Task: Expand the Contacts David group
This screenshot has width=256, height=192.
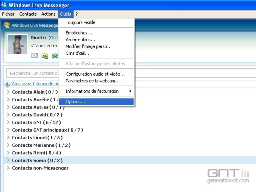Action: pos(8,115)
